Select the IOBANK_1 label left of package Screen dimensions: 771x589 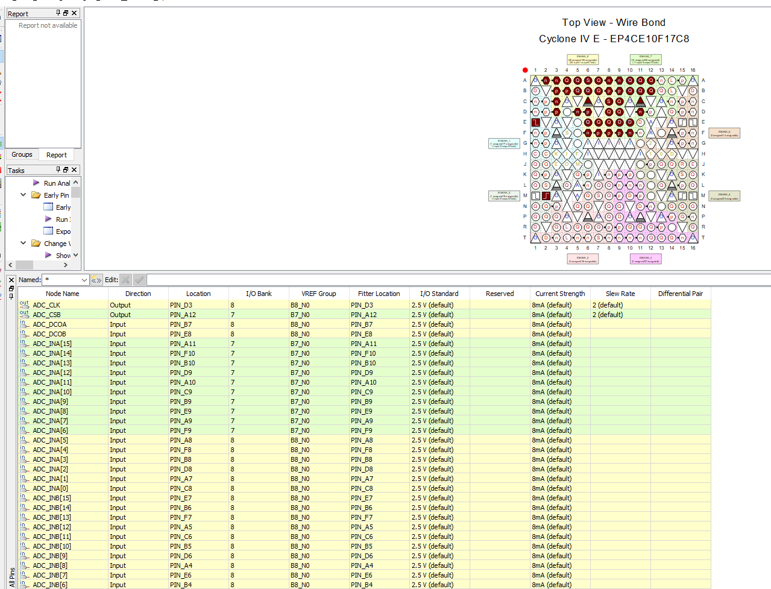tap(504, 143)
